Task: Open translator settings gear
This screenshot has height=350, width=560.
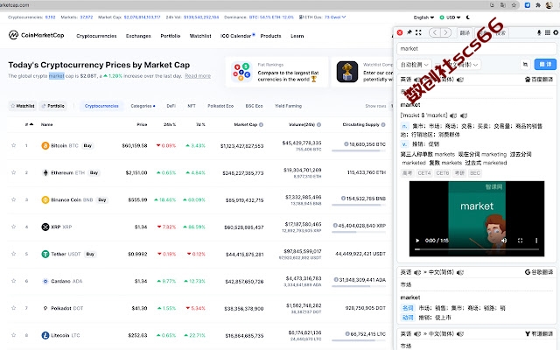Action: (556, 32)
